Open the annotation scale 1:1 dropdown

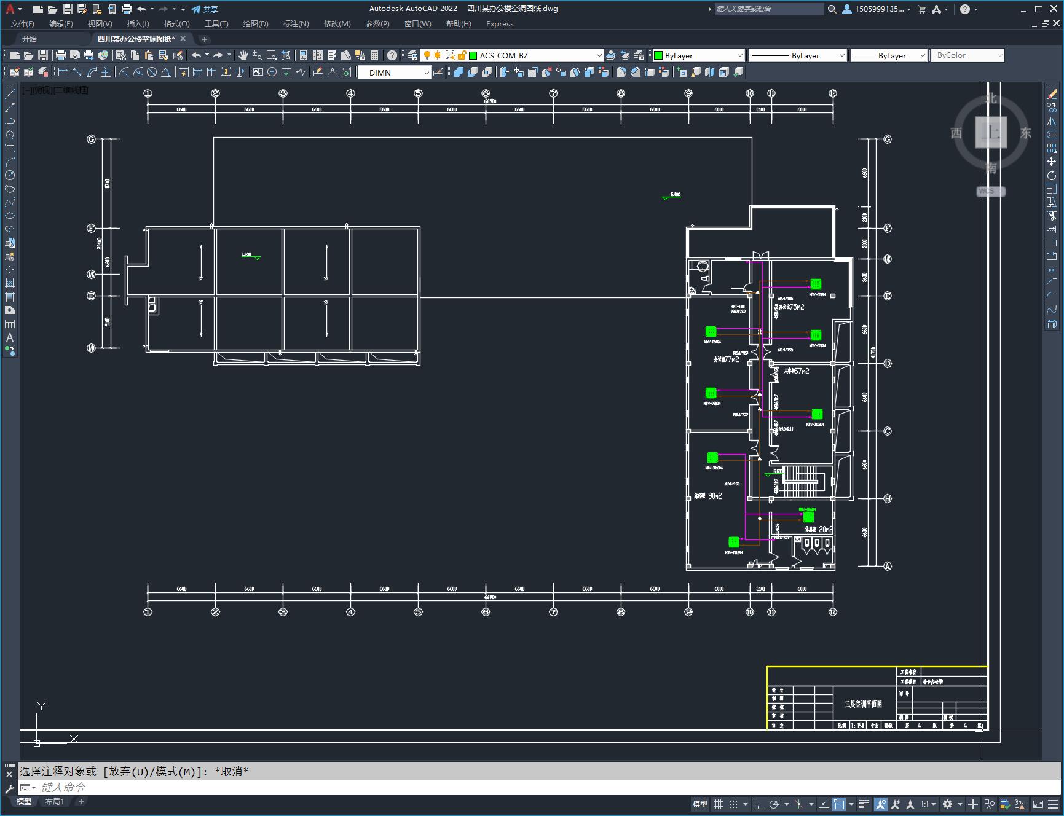point(929,804)
